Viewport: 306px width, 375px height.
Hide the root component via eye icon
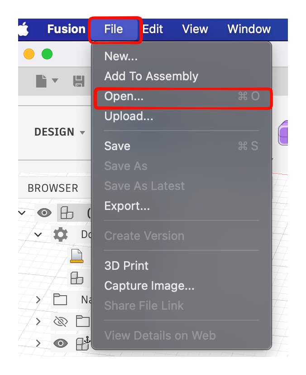click(x=44, y=213)
